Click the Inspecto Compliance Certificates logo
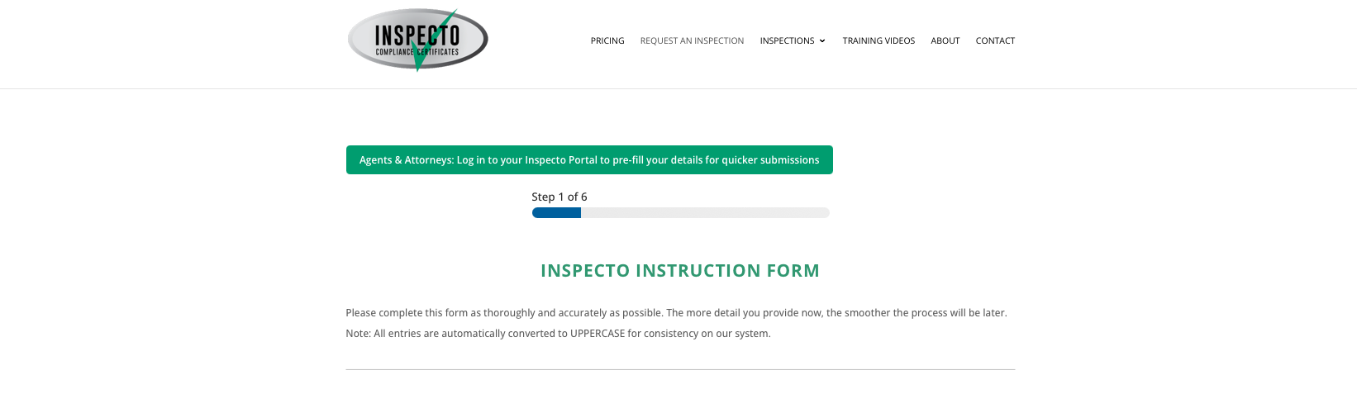Viewport: 1357px width, 394px height. (x=417, y=39)
